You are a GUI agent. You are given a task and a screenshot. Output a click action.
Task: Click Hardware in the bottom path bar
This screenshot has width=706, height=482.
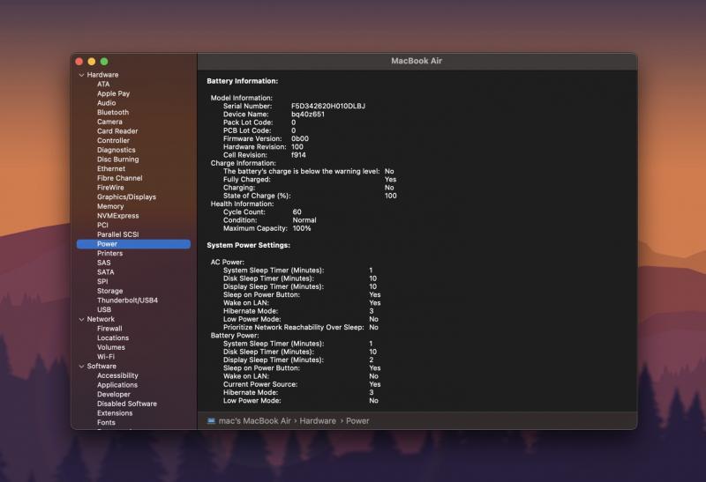coord(318,421)
